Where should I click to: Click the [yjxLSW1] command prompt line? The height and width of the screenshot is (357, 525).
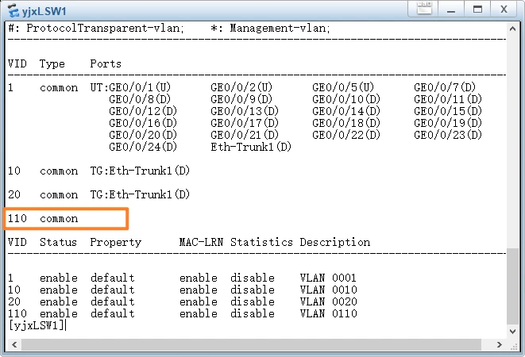pos(37,325)
